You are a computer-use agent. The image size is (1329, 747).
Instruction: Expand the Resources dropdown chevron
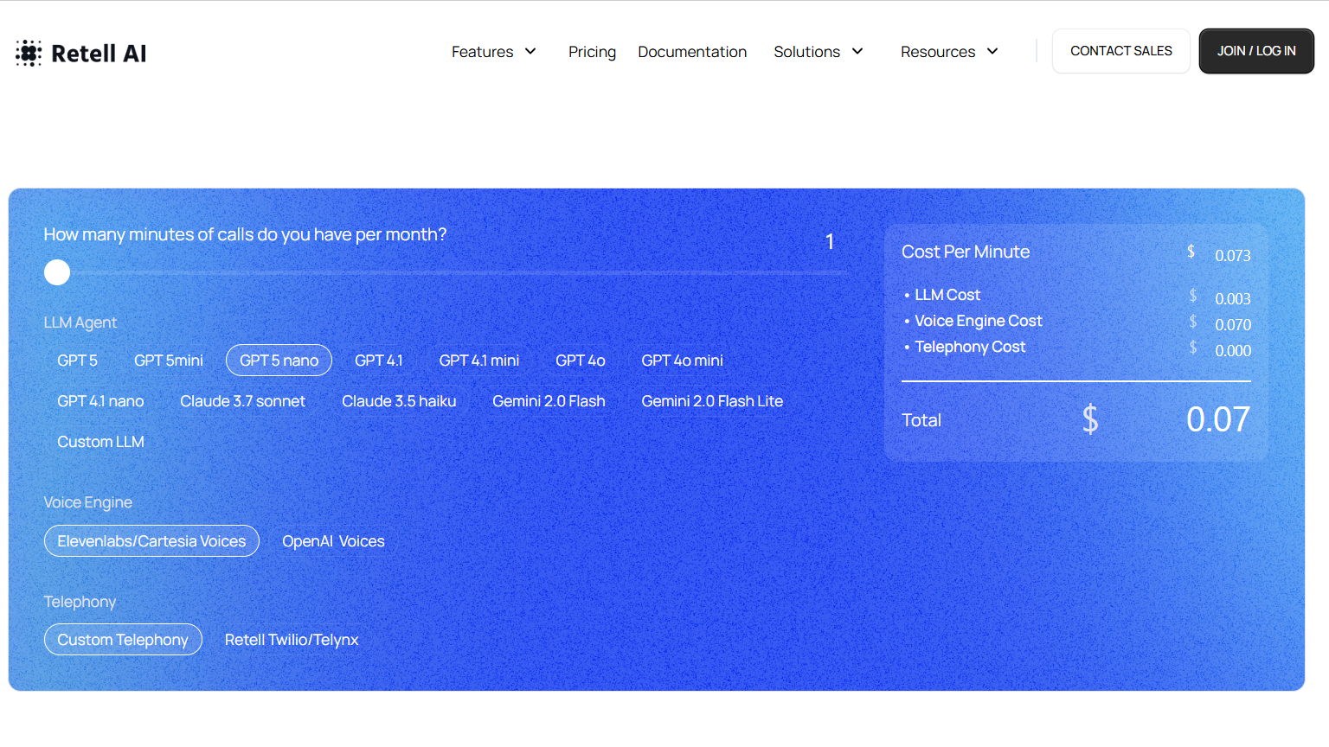pyautogui.click(x=992, y=52)
